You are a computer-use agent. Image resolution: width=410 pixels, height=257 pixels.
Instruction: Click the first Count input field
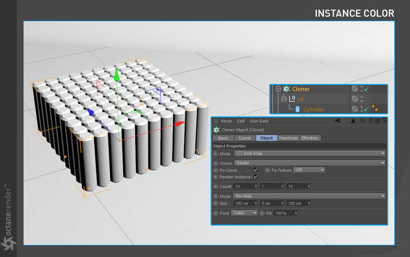[245, 186]
